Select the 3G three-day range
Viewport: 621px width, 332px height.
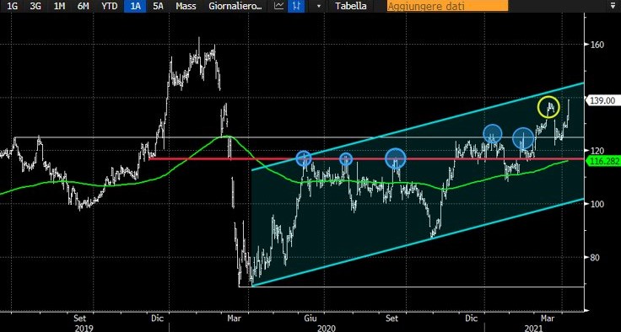(36, 6)
